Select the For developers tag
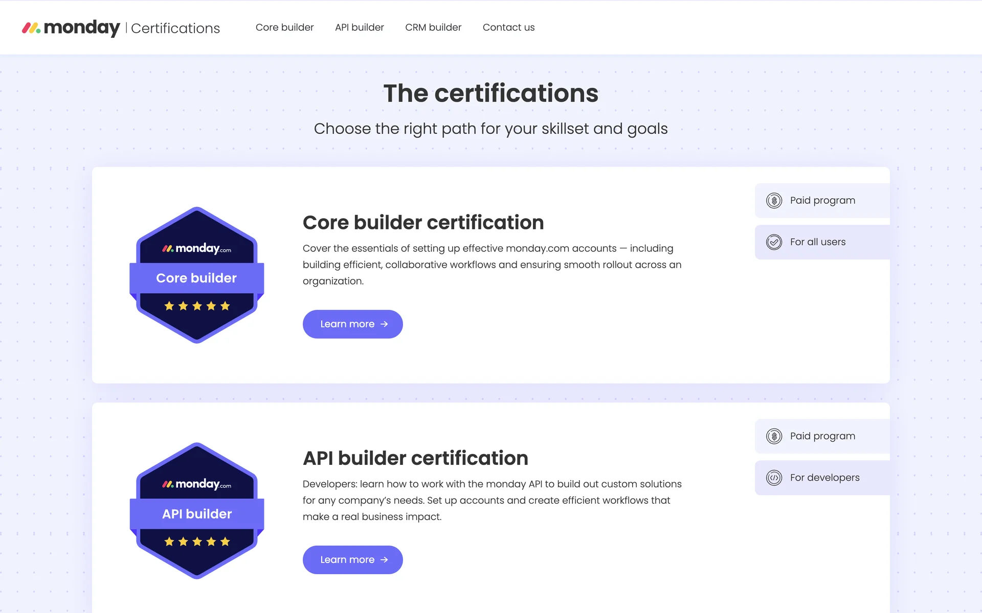Viewport: 982px width, 613px height. (x=824, y=478)
